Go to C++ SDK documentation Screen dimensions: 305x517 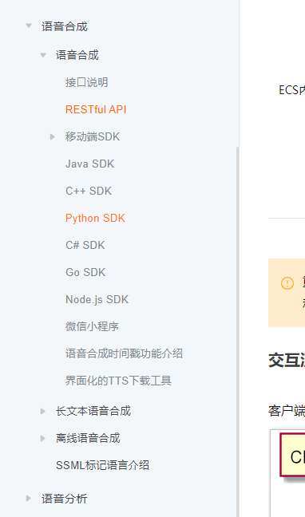(89, 191)
